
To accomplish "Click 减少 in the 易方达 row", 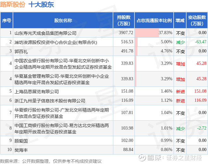I will (181, 128).
